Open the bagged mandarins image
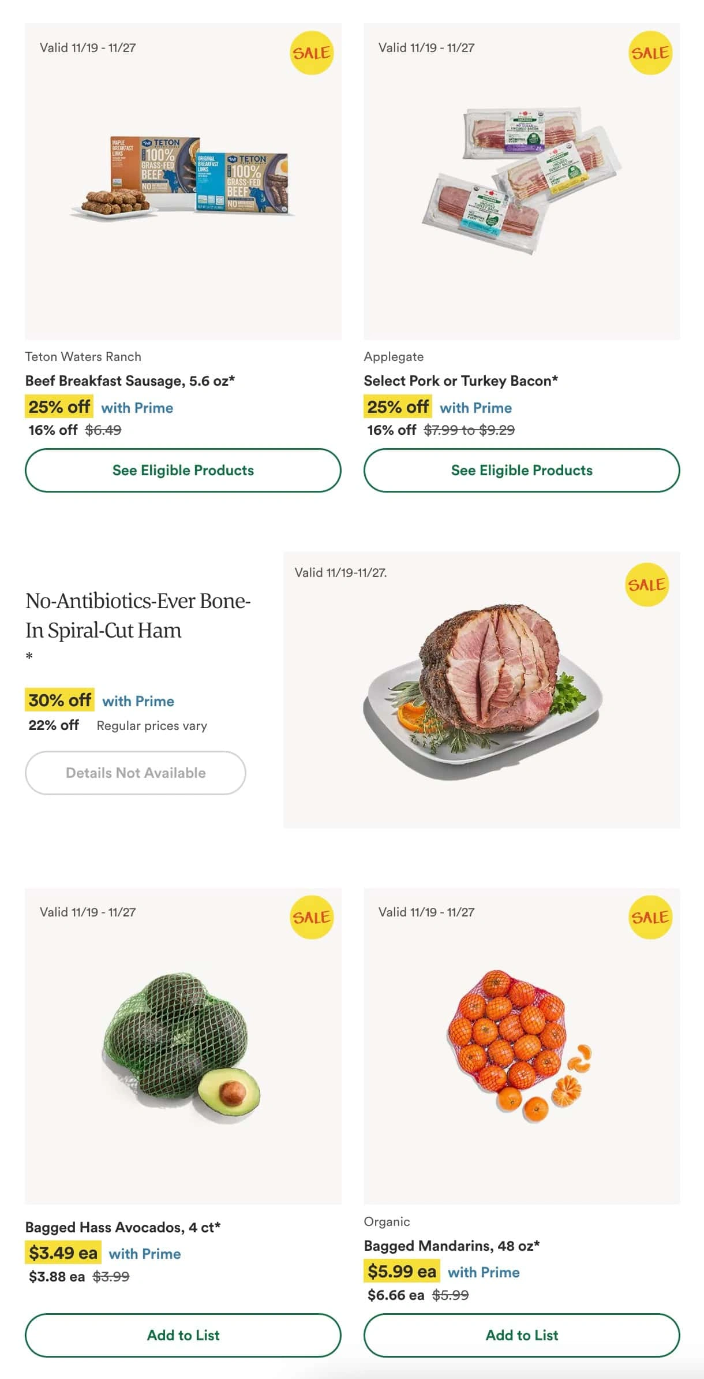 click(x=522, y=1046)
